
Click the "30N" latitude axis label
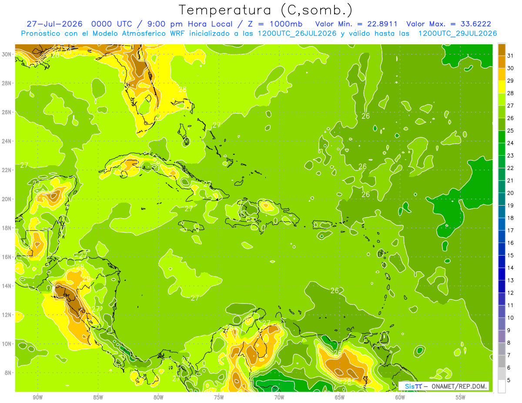pyautogui.click(x=7, y=54)
